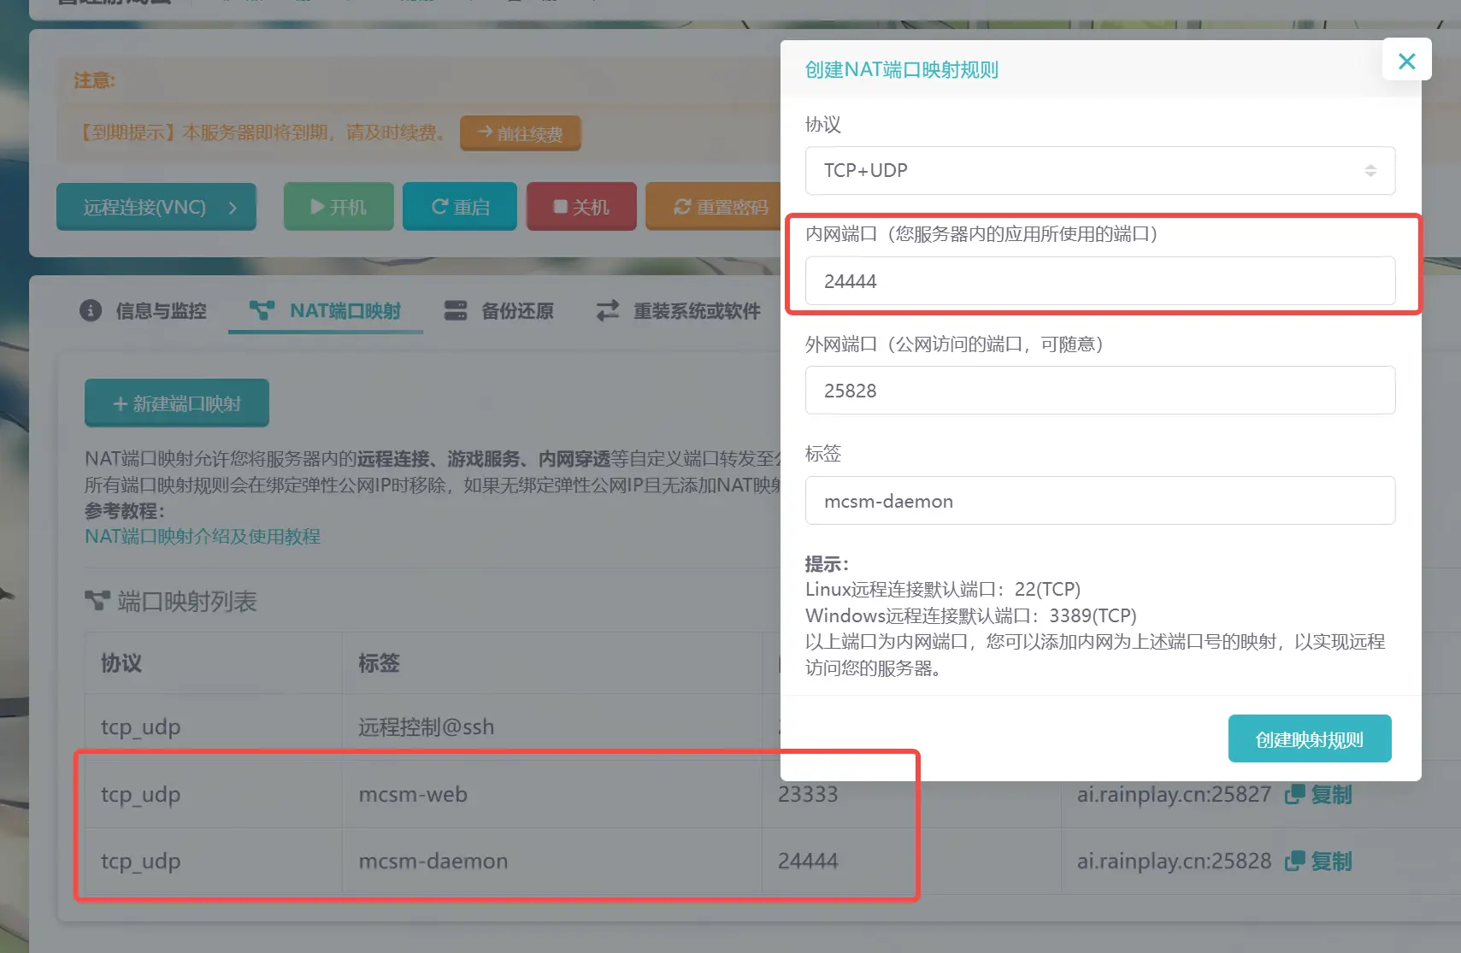Image resolution: width=1461 pixels, height=953 pixels.
Task: Click the 关机 shutdown button
Action: [581, 207]
